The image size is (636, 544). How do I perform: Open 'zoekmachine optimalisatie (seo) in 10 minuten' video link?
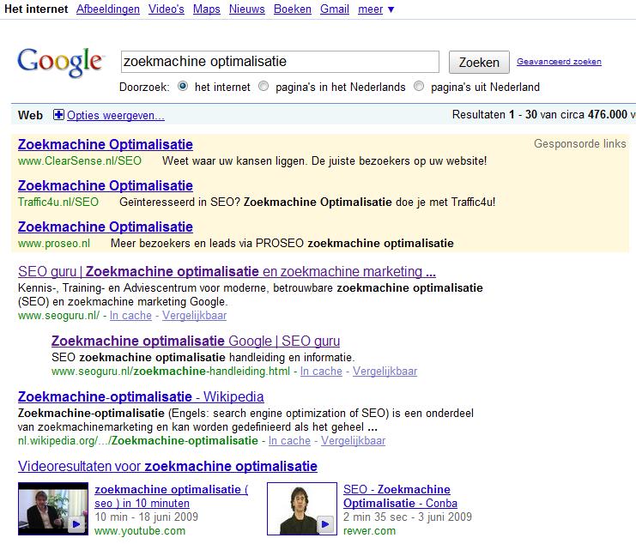click(171, 496)
